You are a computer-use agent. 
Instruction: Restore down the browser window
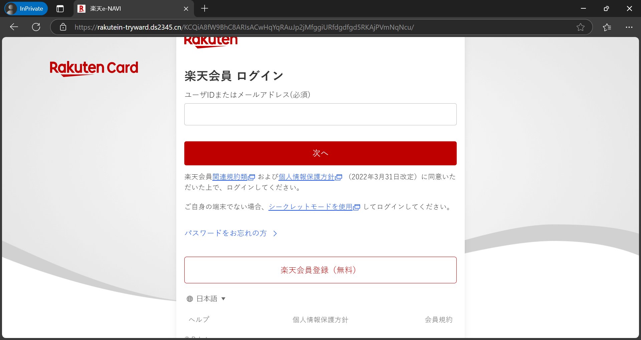click(x=606, y=9)
